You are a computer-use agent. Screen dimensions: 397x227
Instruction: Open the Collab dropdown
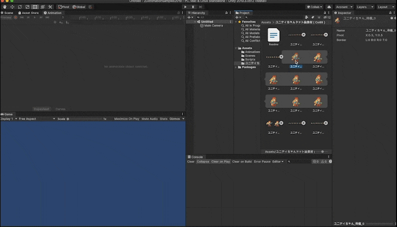click(x=314, y=7)
